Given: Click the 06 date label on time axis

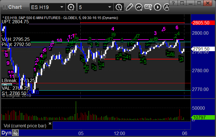Looking at the screenshot, I should point(185,133).
